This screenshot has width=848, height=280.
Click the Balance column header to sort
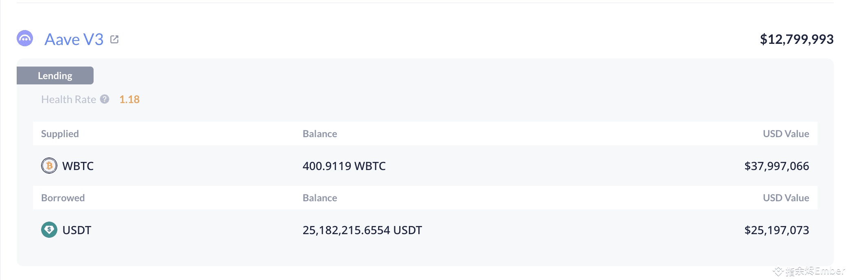pos(320,134)
